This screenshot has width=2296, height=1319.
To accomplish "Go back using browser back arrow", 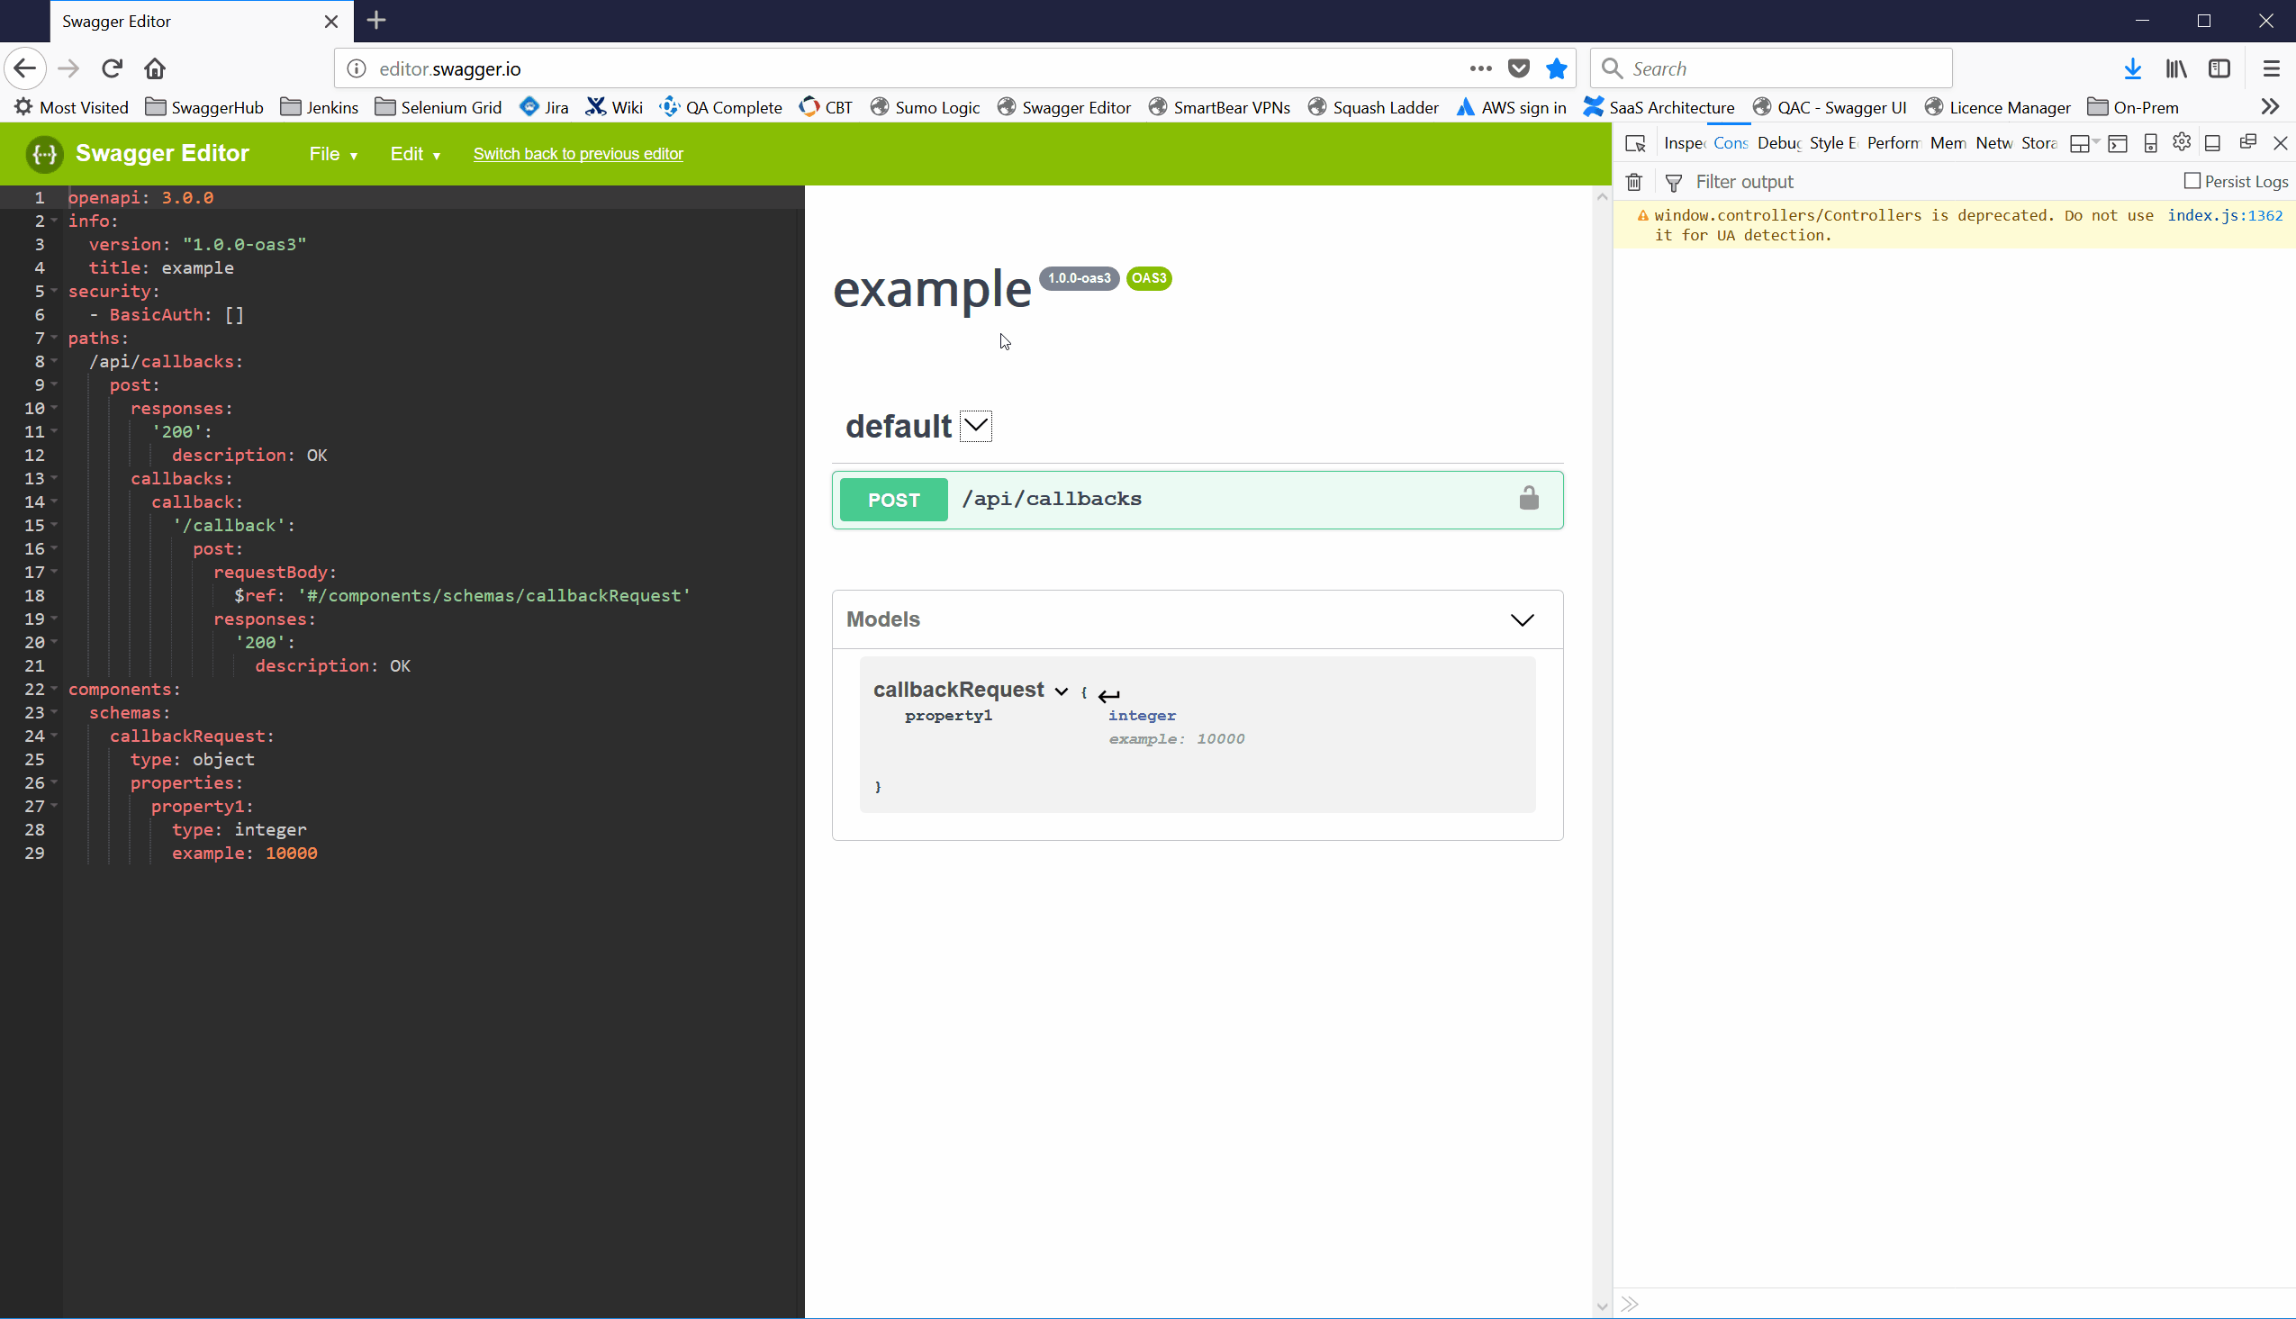I will coord(25,68).
